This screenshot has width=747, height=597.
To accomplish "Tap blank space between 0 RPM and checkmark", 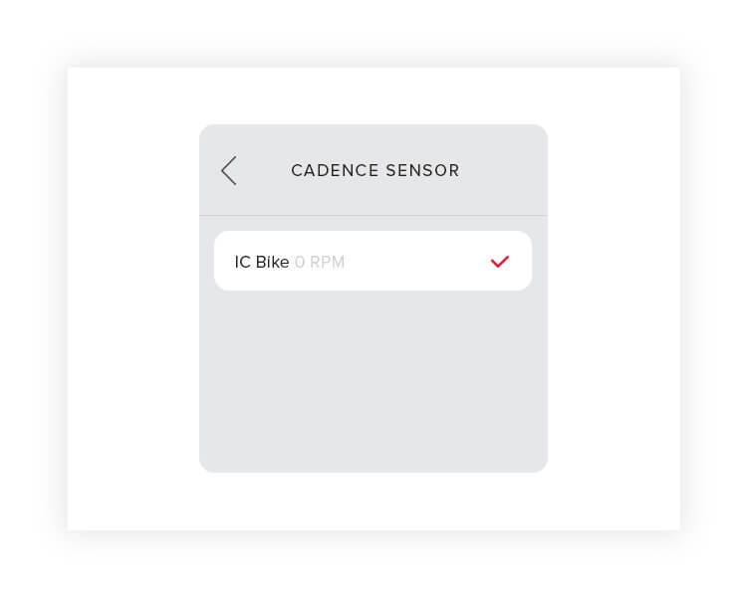I will [418, 262].
